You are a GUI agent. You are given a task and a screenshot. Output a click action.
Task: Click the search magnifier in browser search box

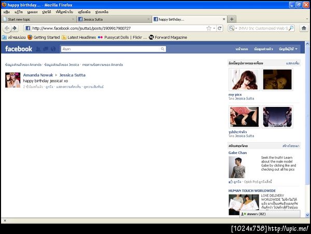(x=291, y=28)
